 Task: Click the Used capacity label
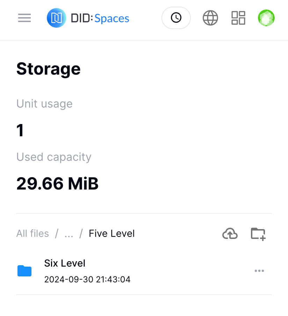(x=54, y=157)
